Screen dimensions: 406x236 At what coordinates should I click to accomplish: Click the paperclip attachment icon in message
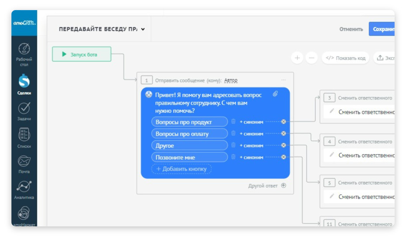pos(275,94)
